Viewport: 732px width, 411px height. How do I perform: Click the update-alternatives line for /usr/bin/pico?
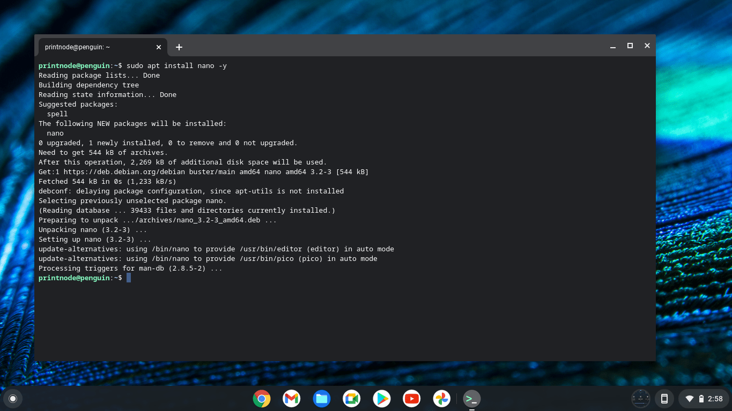coord(208,258)
